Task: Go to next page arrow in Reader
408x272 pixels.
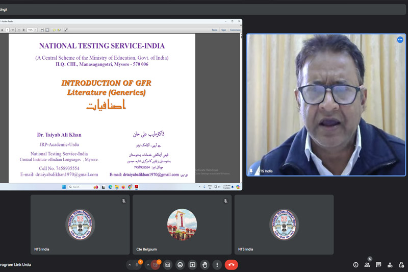Action: [x=2, y=30]
